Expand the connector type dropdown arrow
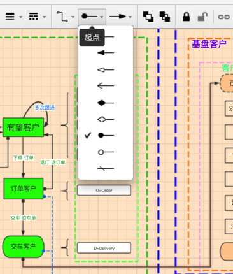233x274 pixels. (73, 17)
